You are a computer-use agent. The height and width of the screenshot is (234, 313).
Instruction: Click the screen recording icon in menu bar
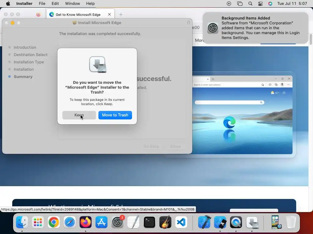pos(229,4)
